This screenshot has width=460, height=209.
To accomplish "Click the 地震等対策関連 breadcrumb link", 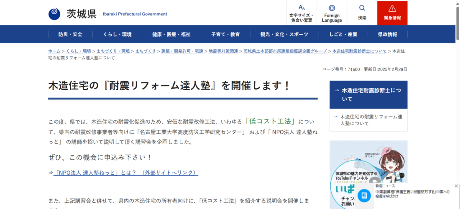I will pos(223,51).
